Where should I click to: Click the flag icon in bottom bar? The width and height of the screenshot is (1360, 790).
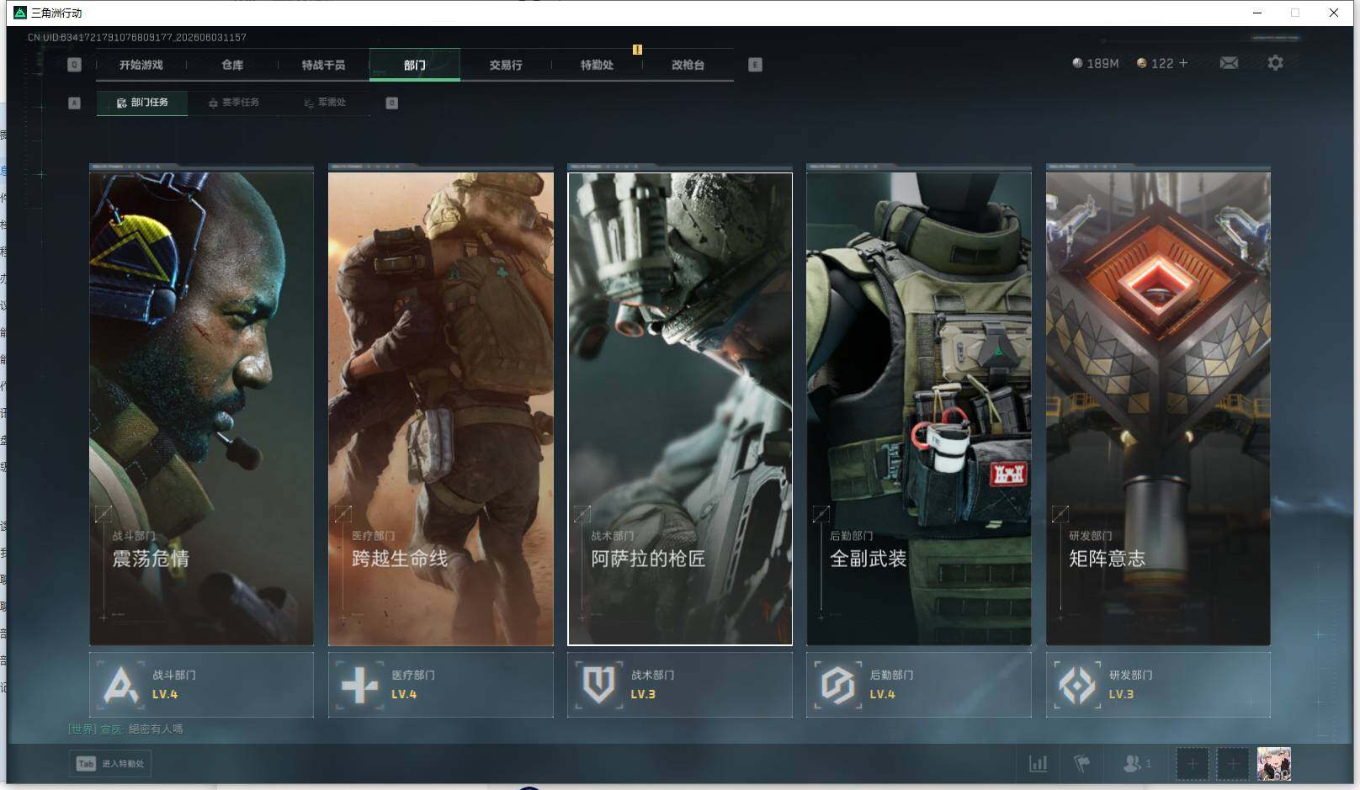[x=1082, y=763]
